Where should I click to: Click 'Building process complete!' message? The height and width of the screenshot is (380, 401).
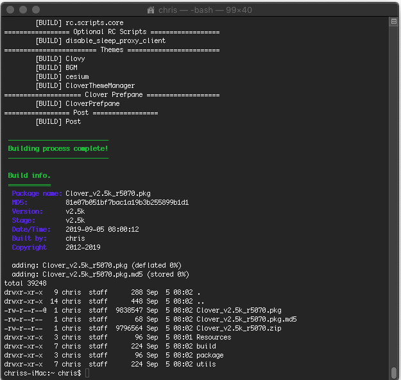click(x=58, y=149)
